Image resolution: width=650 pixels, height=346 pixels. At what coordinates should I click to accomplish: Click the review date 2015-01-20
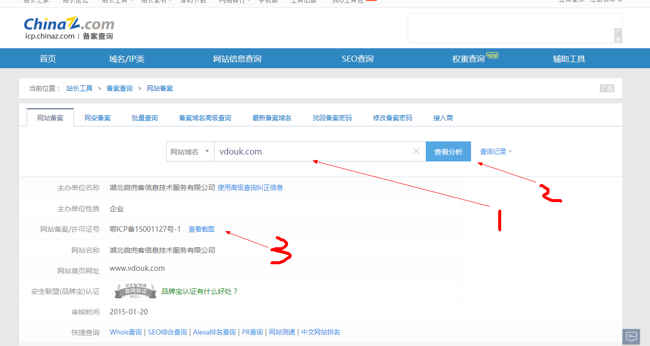[x=129, y=312]
